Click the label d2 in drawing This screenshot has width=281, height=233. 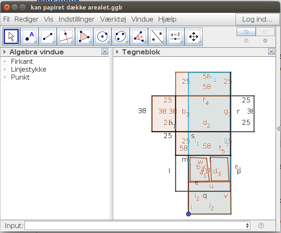pos(206,124)
